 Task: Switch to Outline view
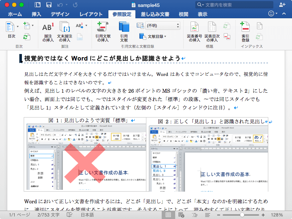point(195,215)
